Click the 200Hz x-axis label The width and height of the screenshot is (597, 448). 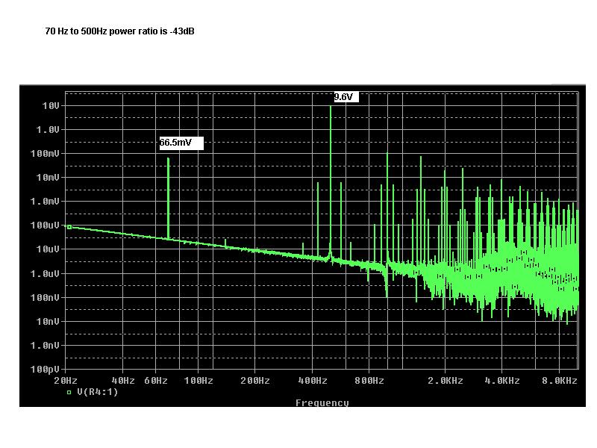pos(255,380)
